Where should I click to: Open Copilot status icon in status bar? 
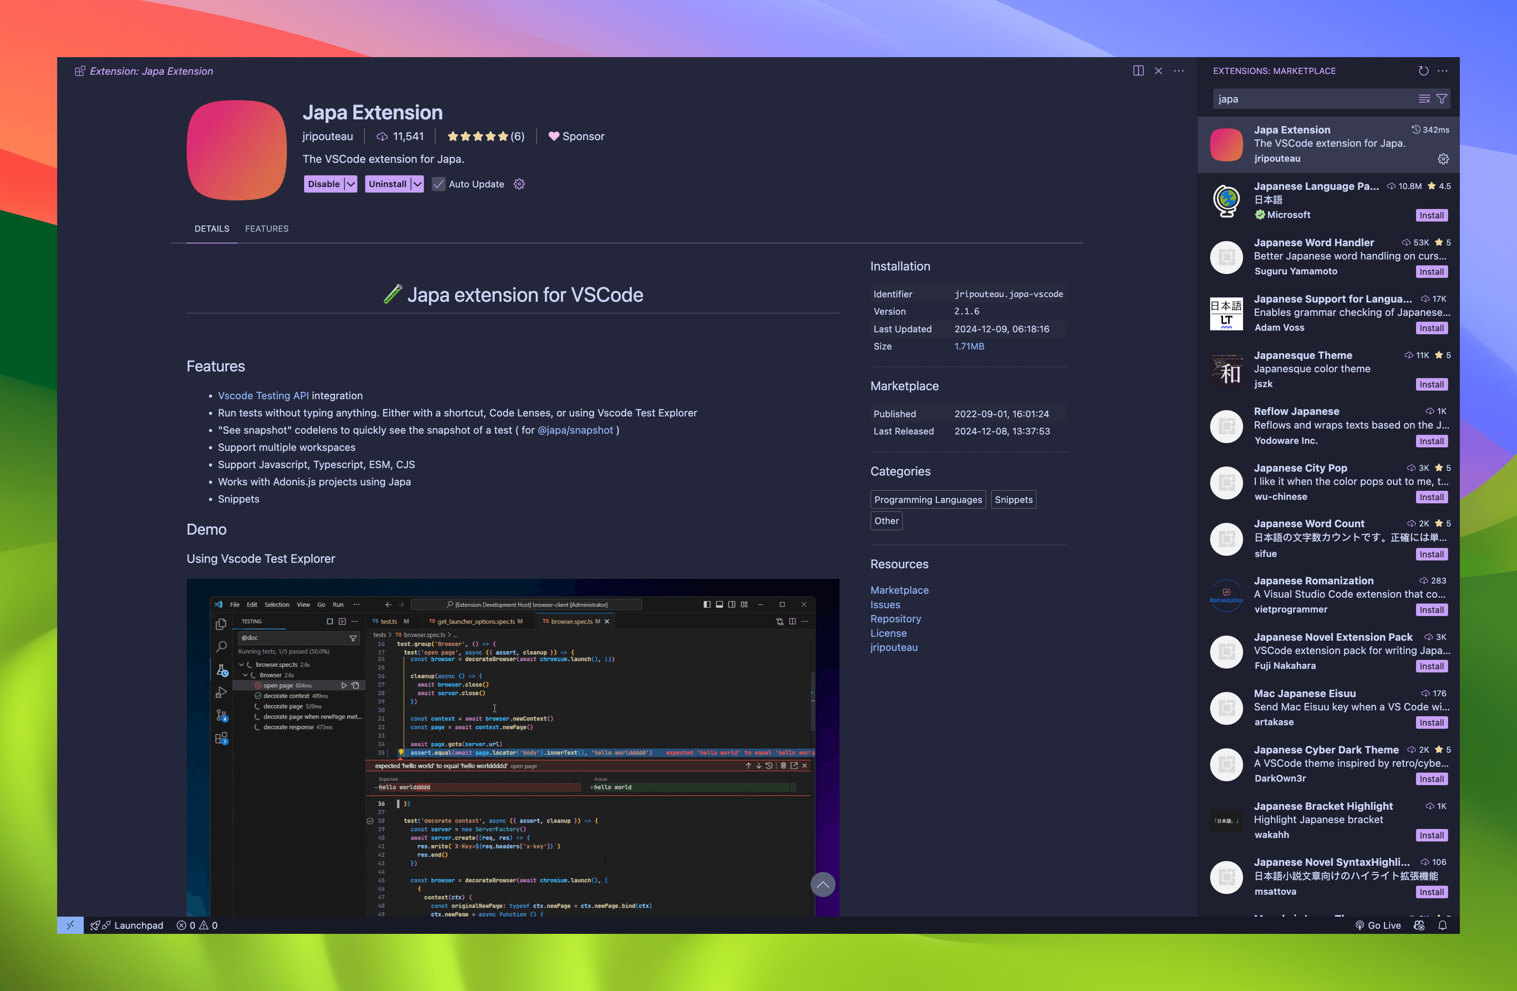pyautogui.click(x=1419, y=925)
